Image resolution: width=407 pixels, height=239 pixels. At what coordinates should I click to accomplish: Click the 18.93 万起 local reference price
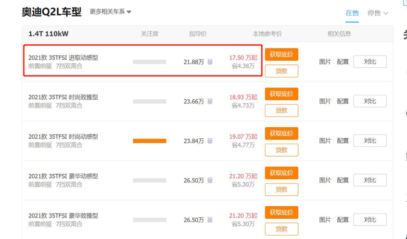[243, 97]
